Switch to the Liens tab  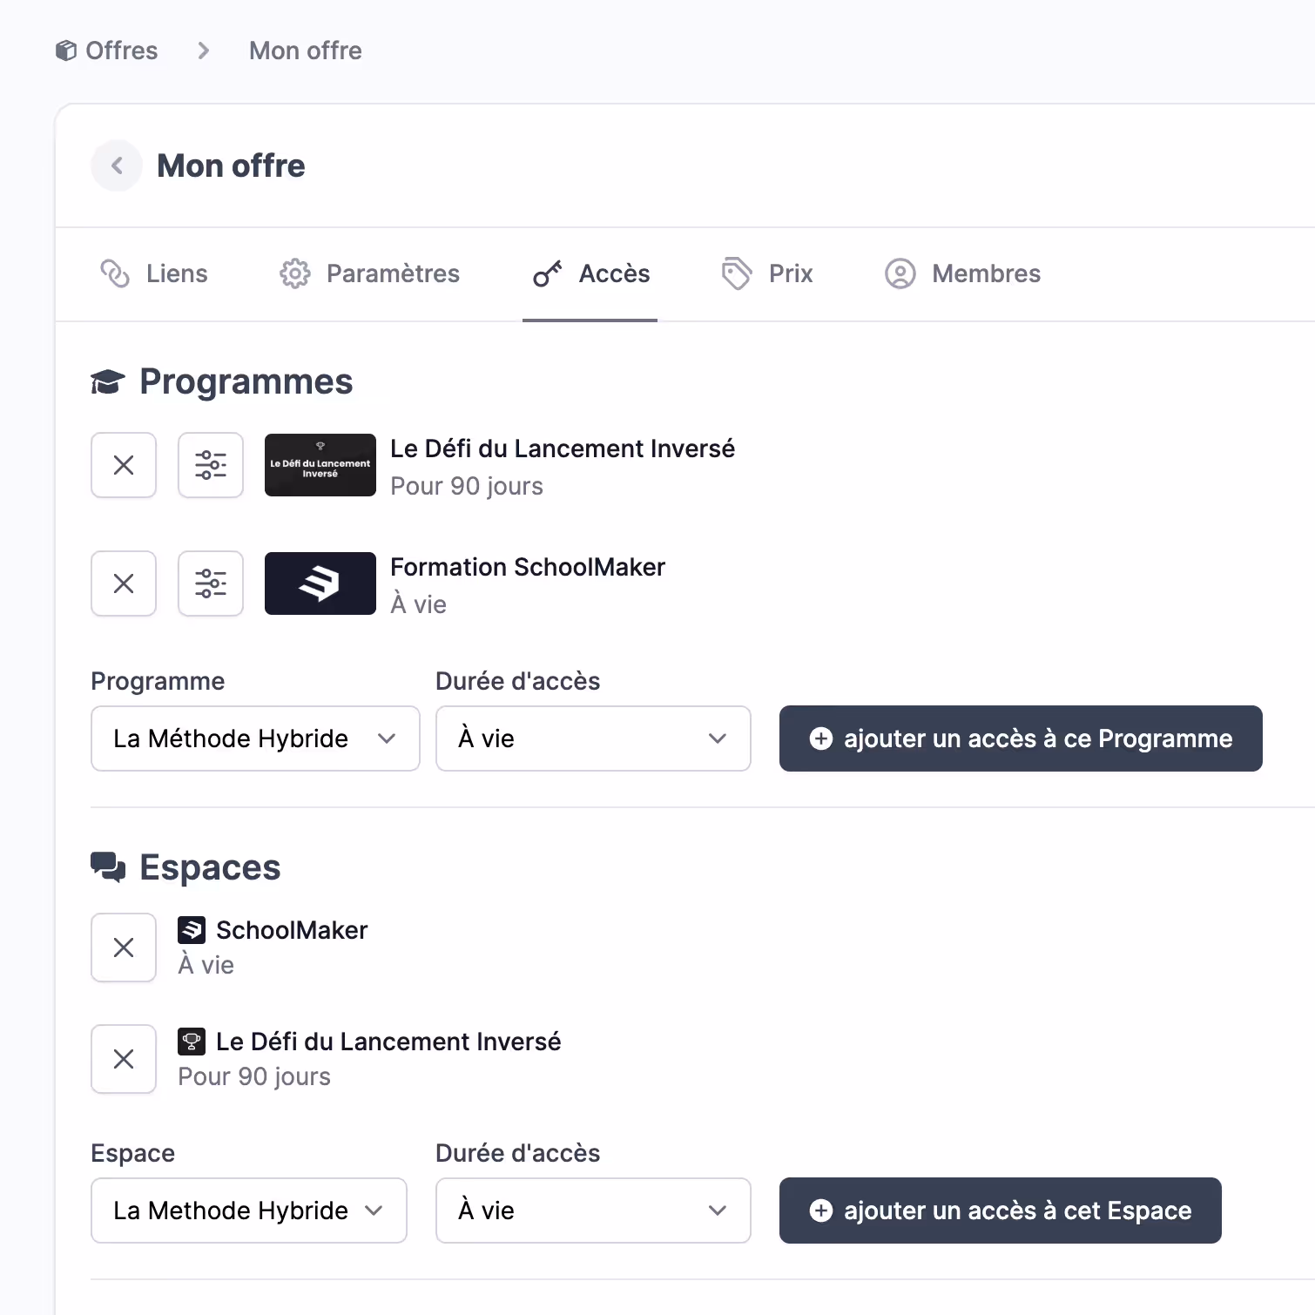coord(153,273)
